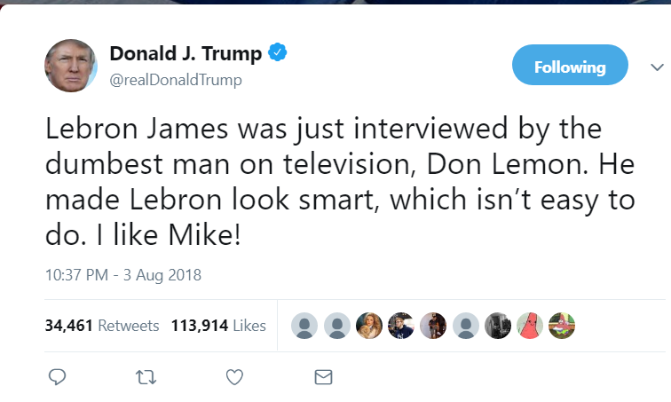The width and height of the screenshot is (671, 402).
Task: Click the tweet text about Lebron James
Action: pyautogui.click(x=340, y=182)
